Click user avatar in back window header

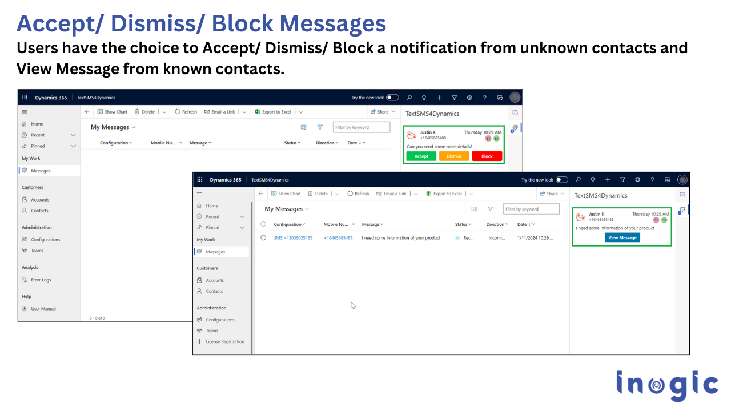515,98
